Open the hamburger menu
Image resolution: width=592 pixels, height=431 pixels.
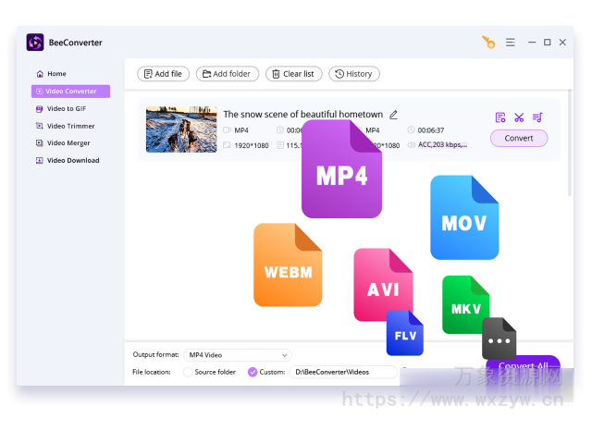click(x=511, y=43)
